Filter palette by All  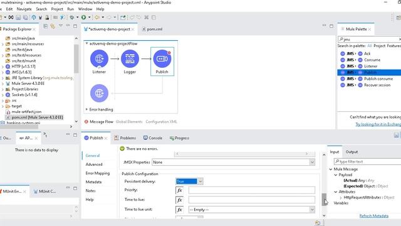(369, 46)
